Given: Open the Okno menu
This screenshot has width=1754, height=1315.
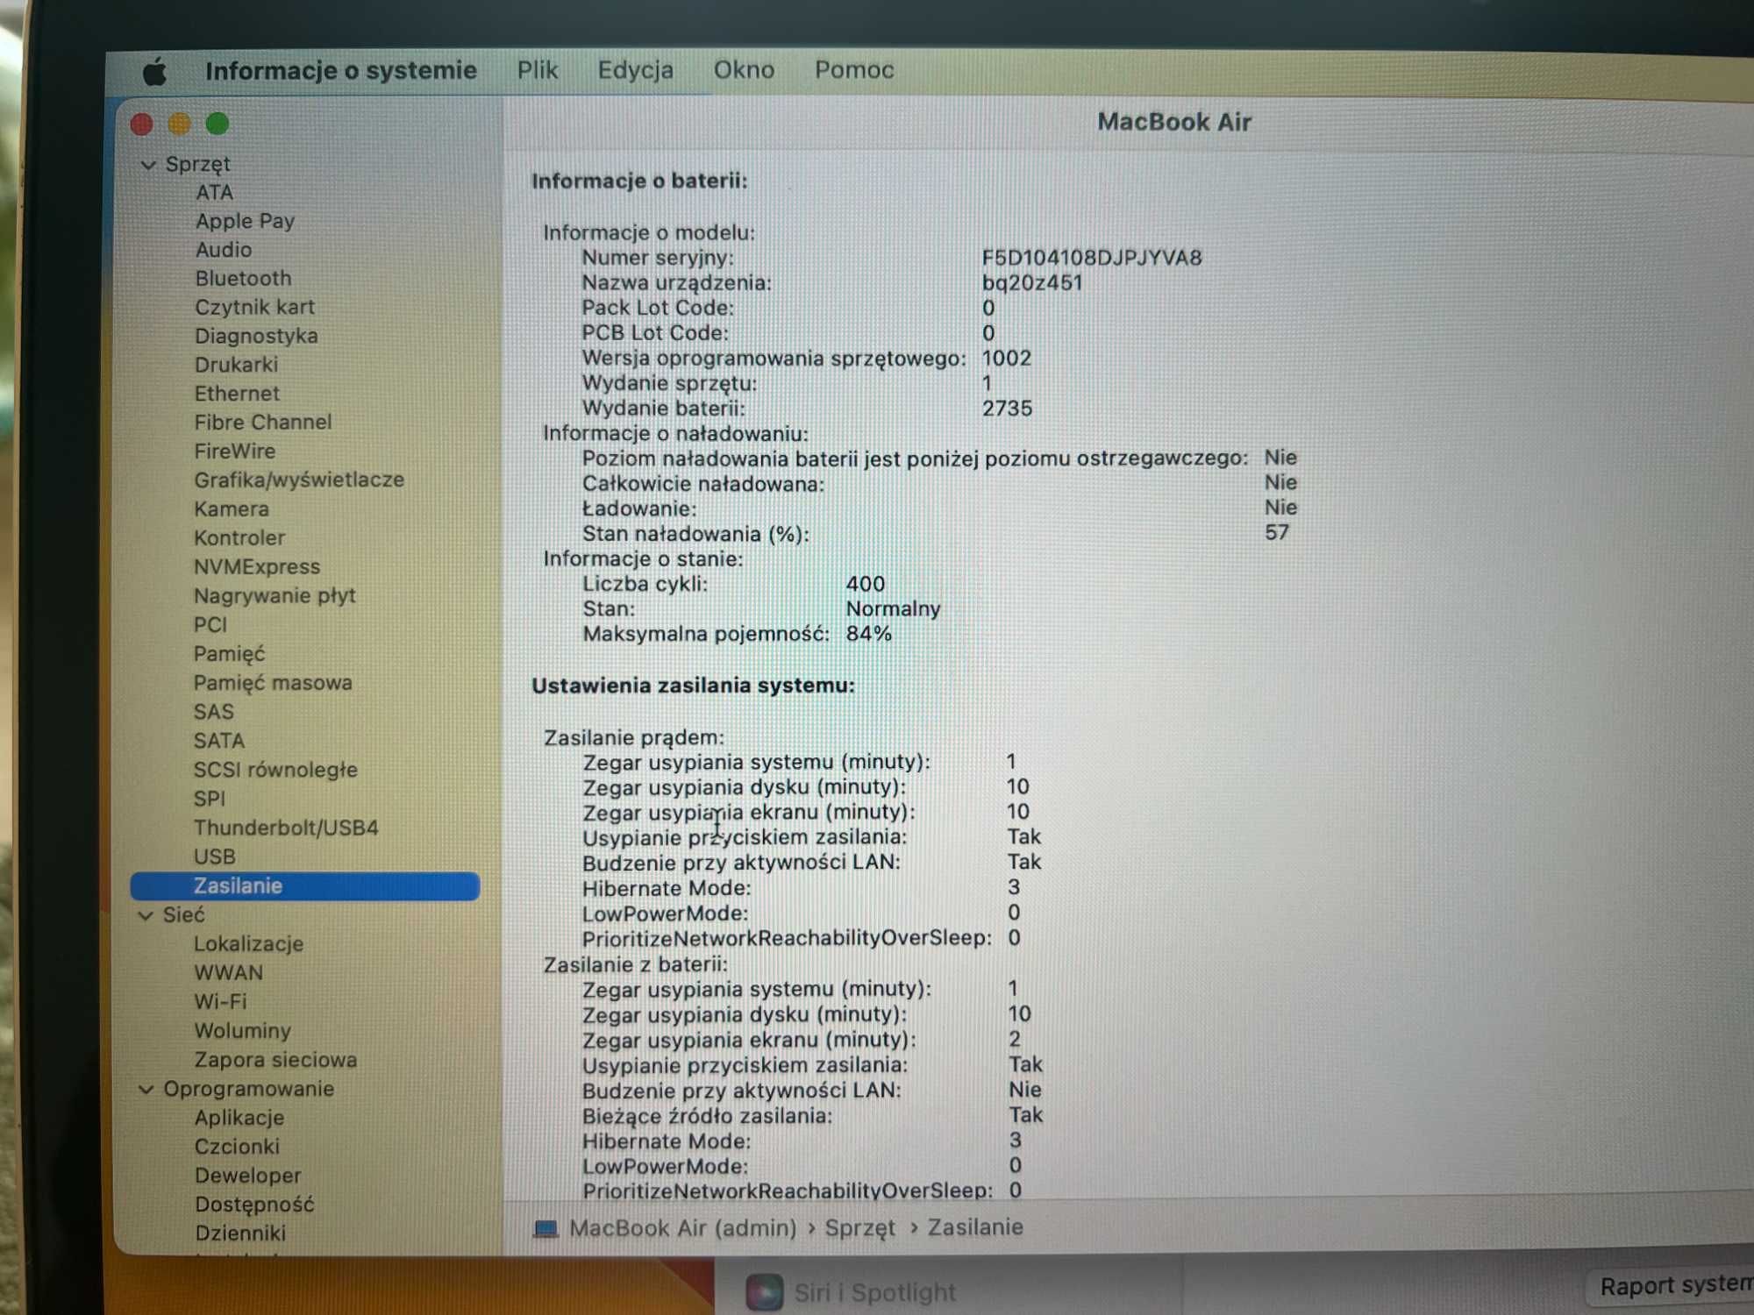Looking at the screenshot, I should pos(744,69).
